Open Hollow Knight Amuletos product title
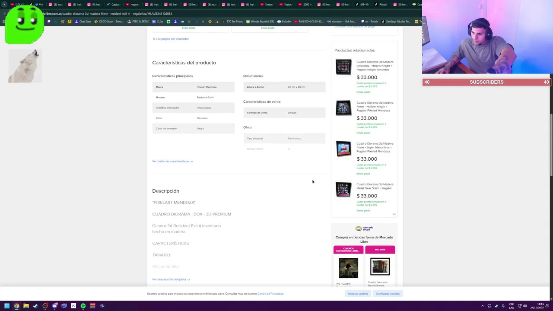This screenshot has height=311, width=553. [x=375, y=66]
